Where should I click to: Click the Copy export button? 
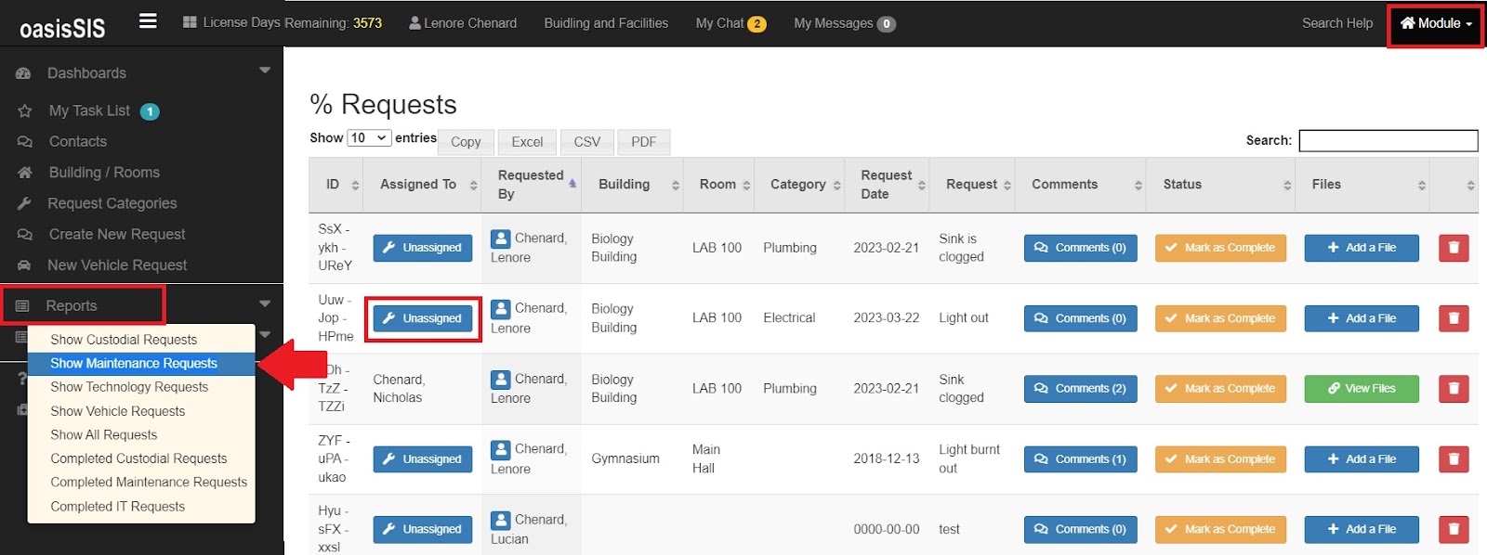[466, 142]
